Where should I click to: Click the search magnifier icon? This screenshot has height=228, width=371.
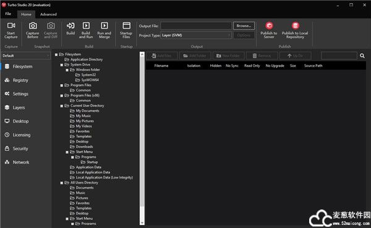(x=362, y=56)
